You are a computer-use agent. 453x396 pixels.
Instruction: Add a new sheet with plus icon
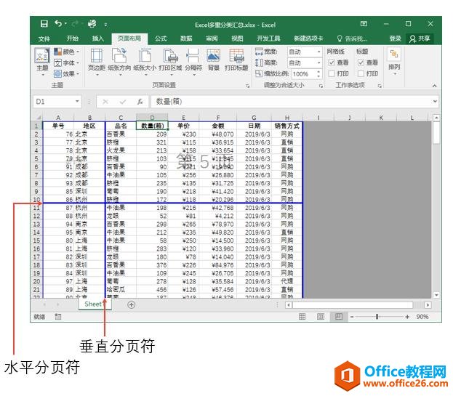tap(131, 304)
